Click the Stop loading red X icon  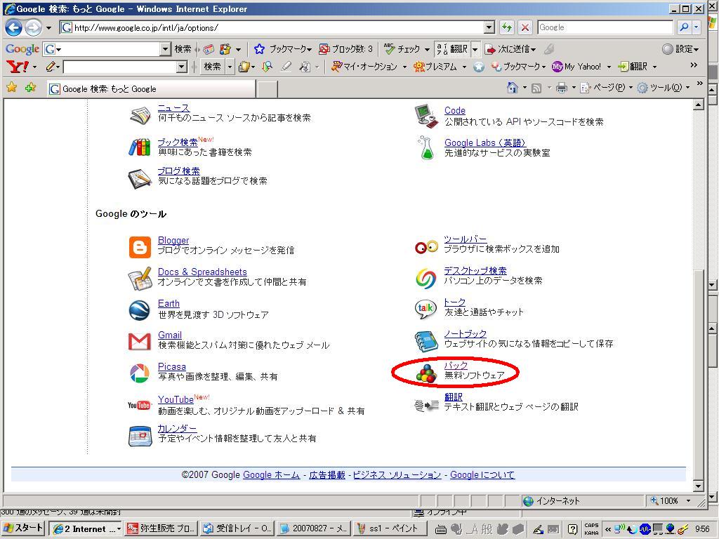coord(525,27)
